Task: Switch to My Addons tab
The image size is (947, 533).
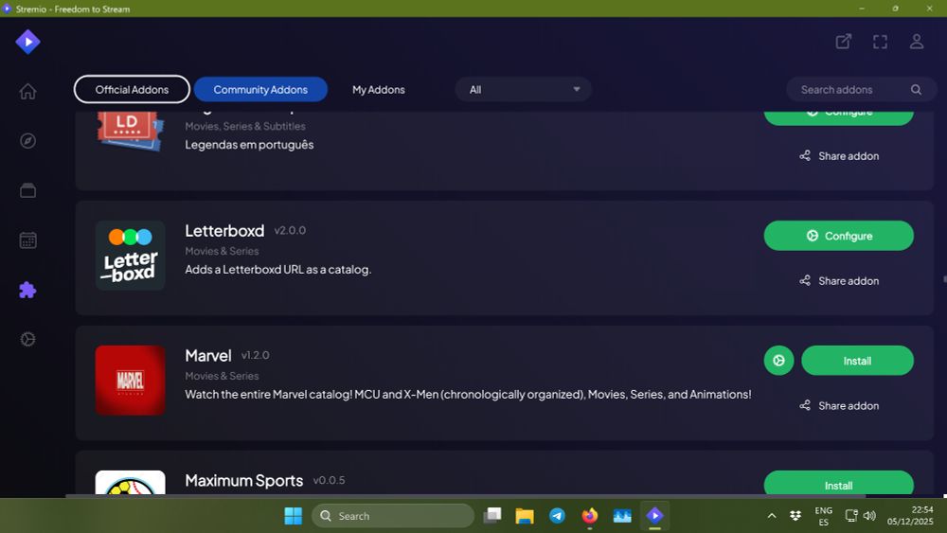Action: click(379, 89)
